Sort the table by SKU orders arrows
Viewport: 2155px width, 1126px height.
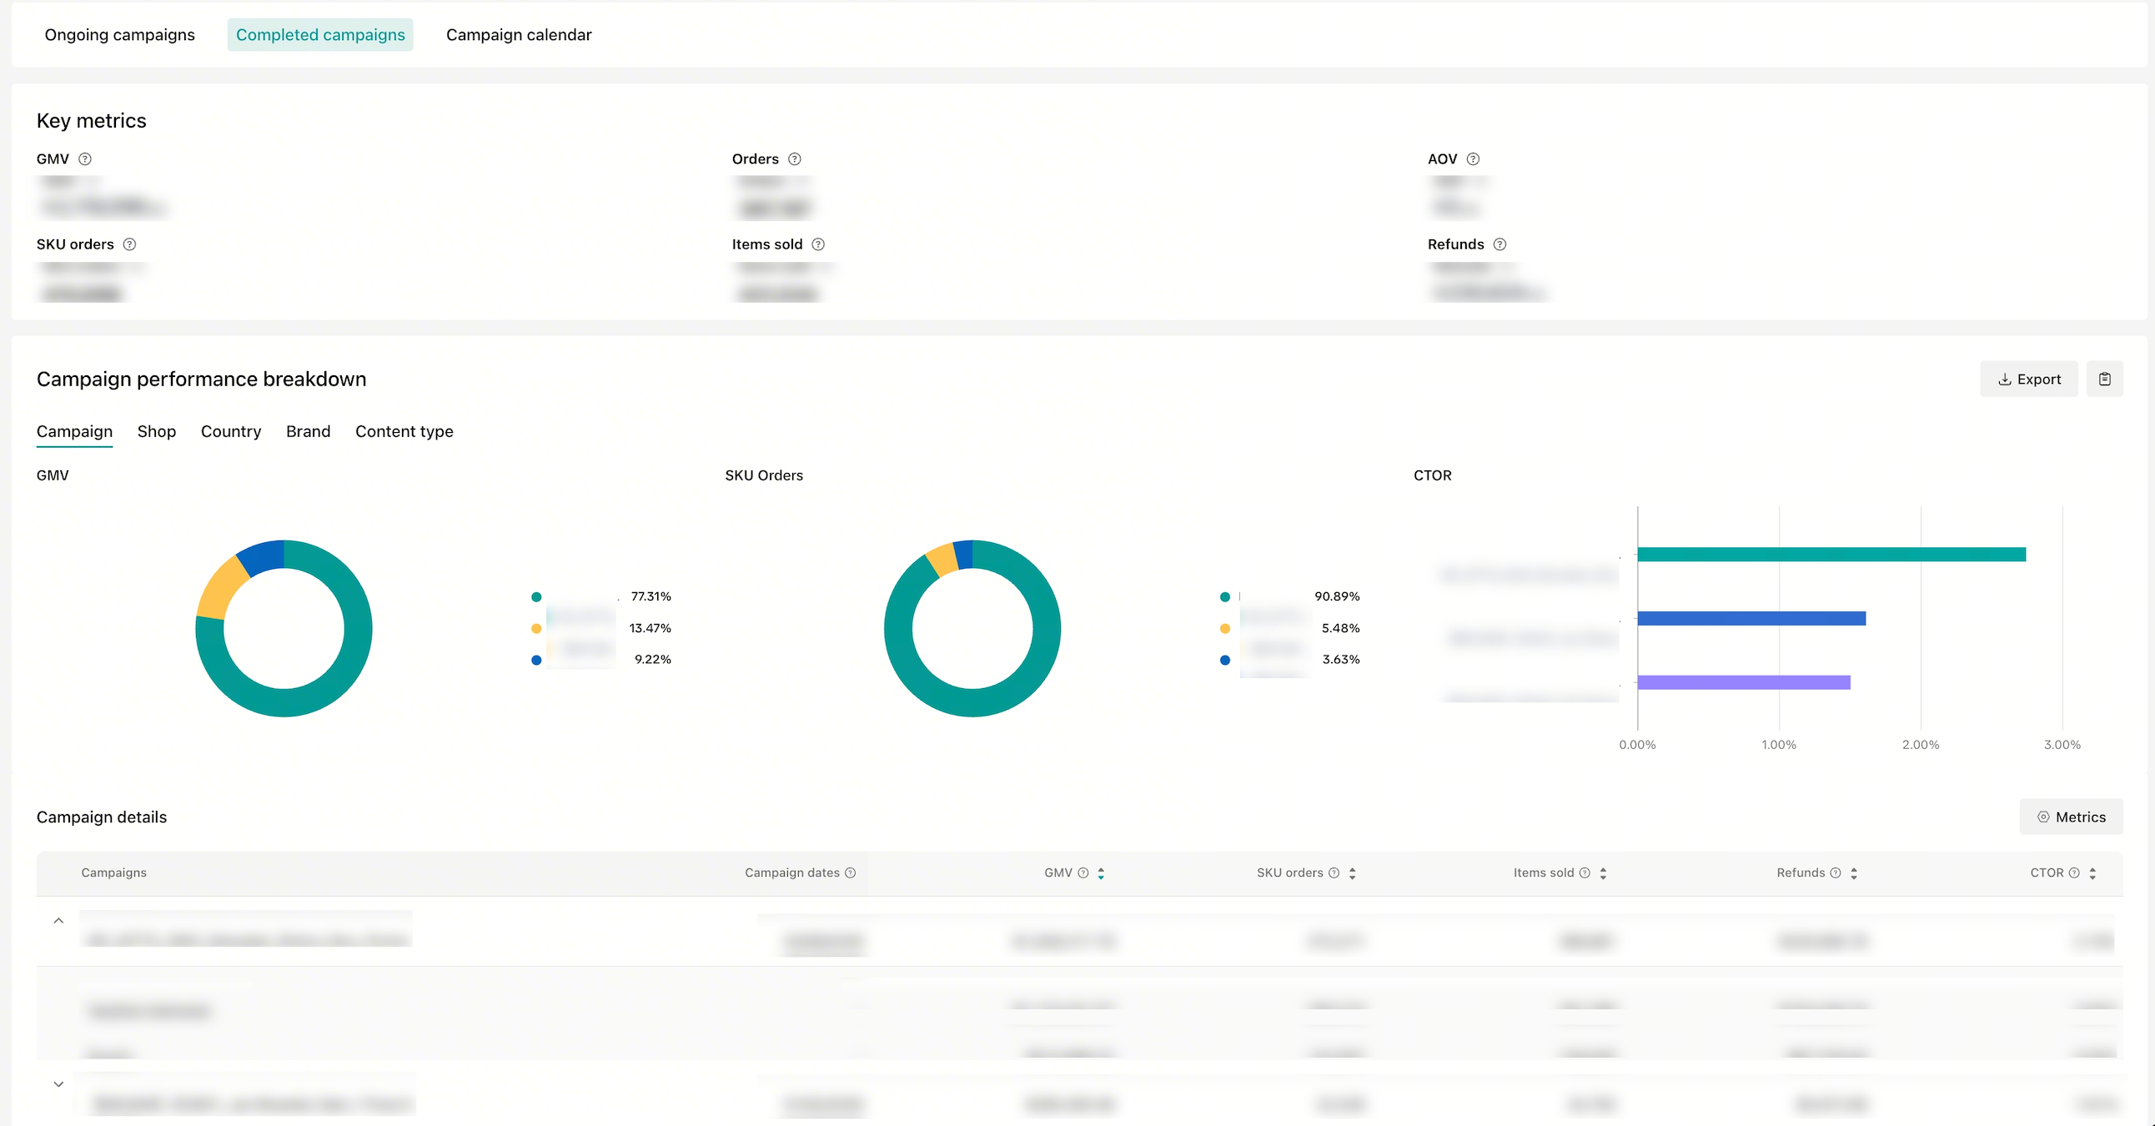(1352, 872)
